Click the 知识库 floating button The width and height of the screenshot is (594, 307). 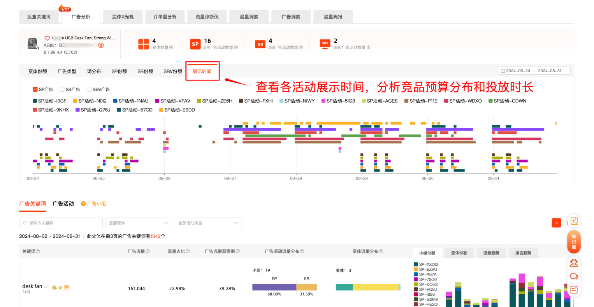pyautogui.click(x=574, y=242)
